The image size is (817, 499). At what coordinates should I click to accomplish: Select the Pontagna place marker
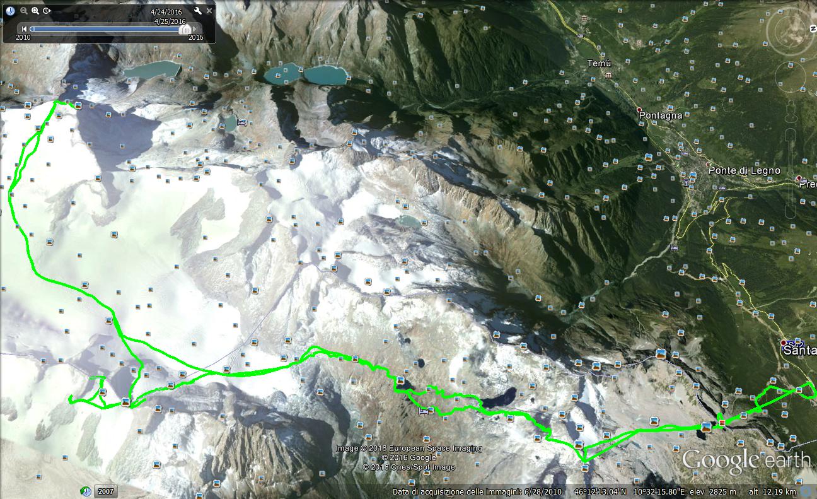tap(639, 109)
